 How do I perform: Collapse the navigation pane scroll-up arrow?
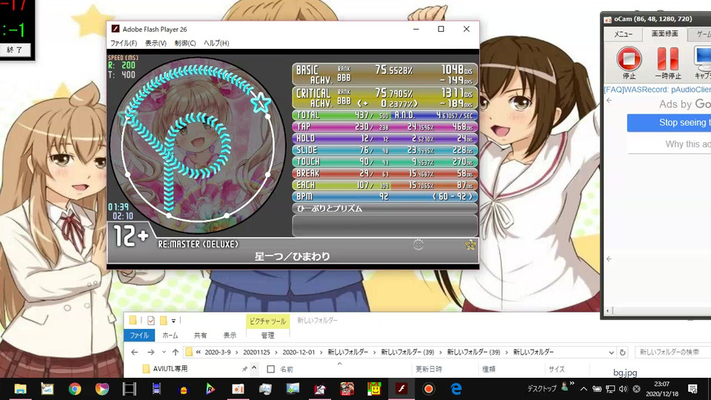point(254,368)
